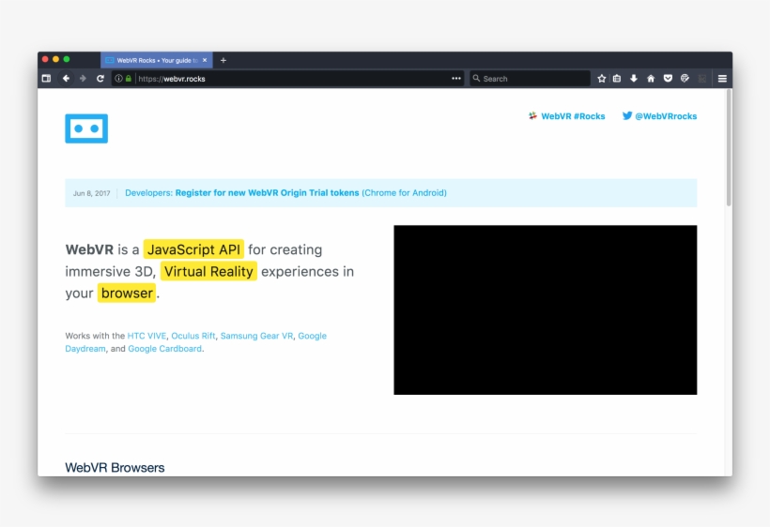Screen dimensions: 770x527
Task: Open page actions three-dot menu
Action: click(456, 79)
